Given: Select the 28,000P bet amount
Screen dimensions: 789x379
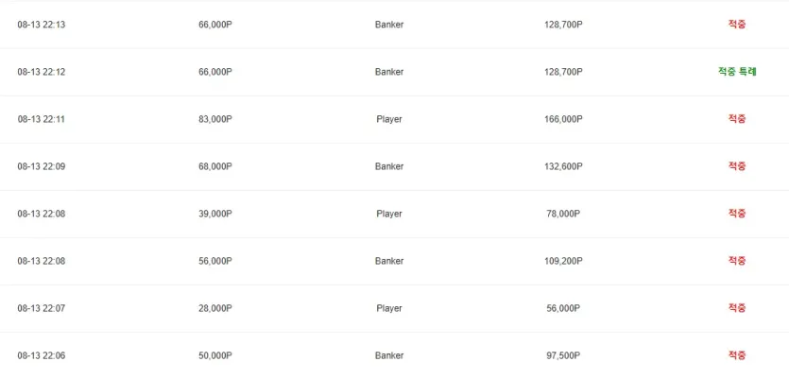Looking at the screenshot, I should coord(215,308).
